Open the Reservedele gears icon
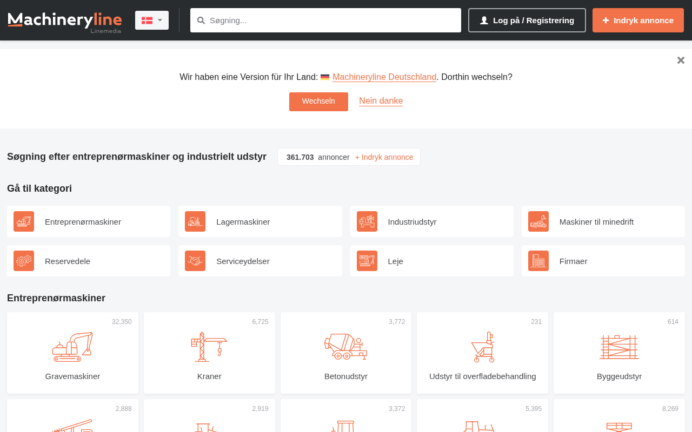Image resolution: width=692 pixels, height=432 pixels. pyautogui.click(x=24, y=261)
